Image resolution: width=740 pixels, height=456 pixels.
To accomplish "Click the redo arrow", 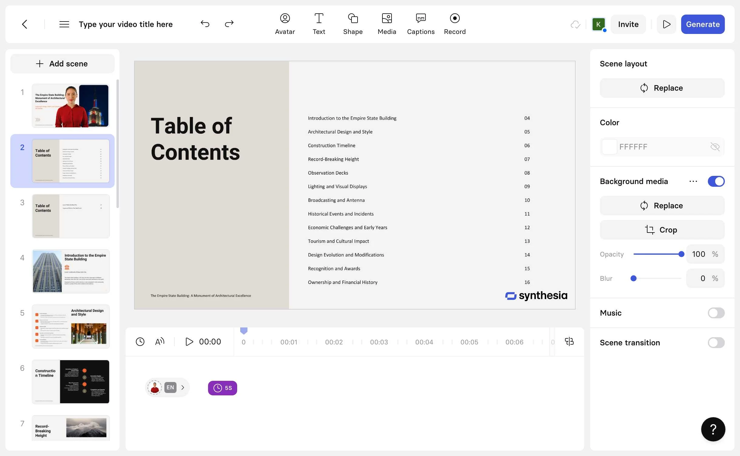I will point(229,24).
